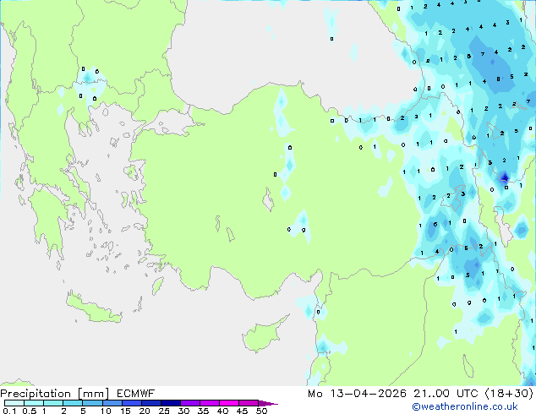The image size is (536, 414).
Task: Click the '35' legend scale label
Action: [x=203, y=411]
